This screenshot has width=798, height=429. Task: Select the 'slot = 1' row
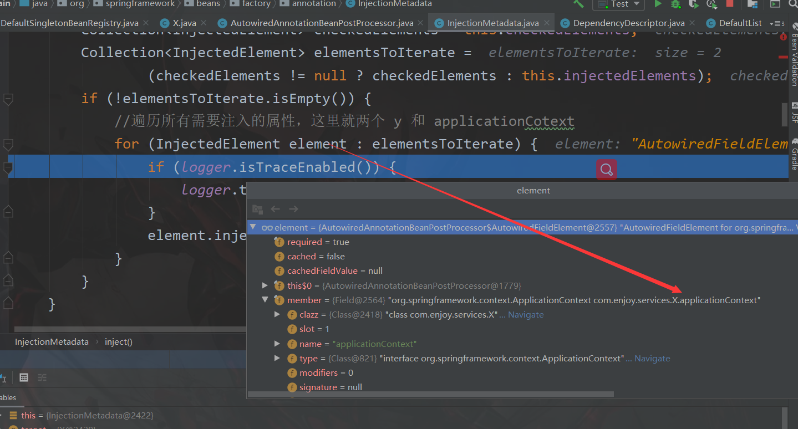click(x=522, y=329)
